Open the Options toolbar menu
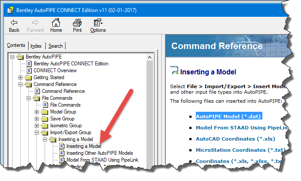 coord(98,26)
